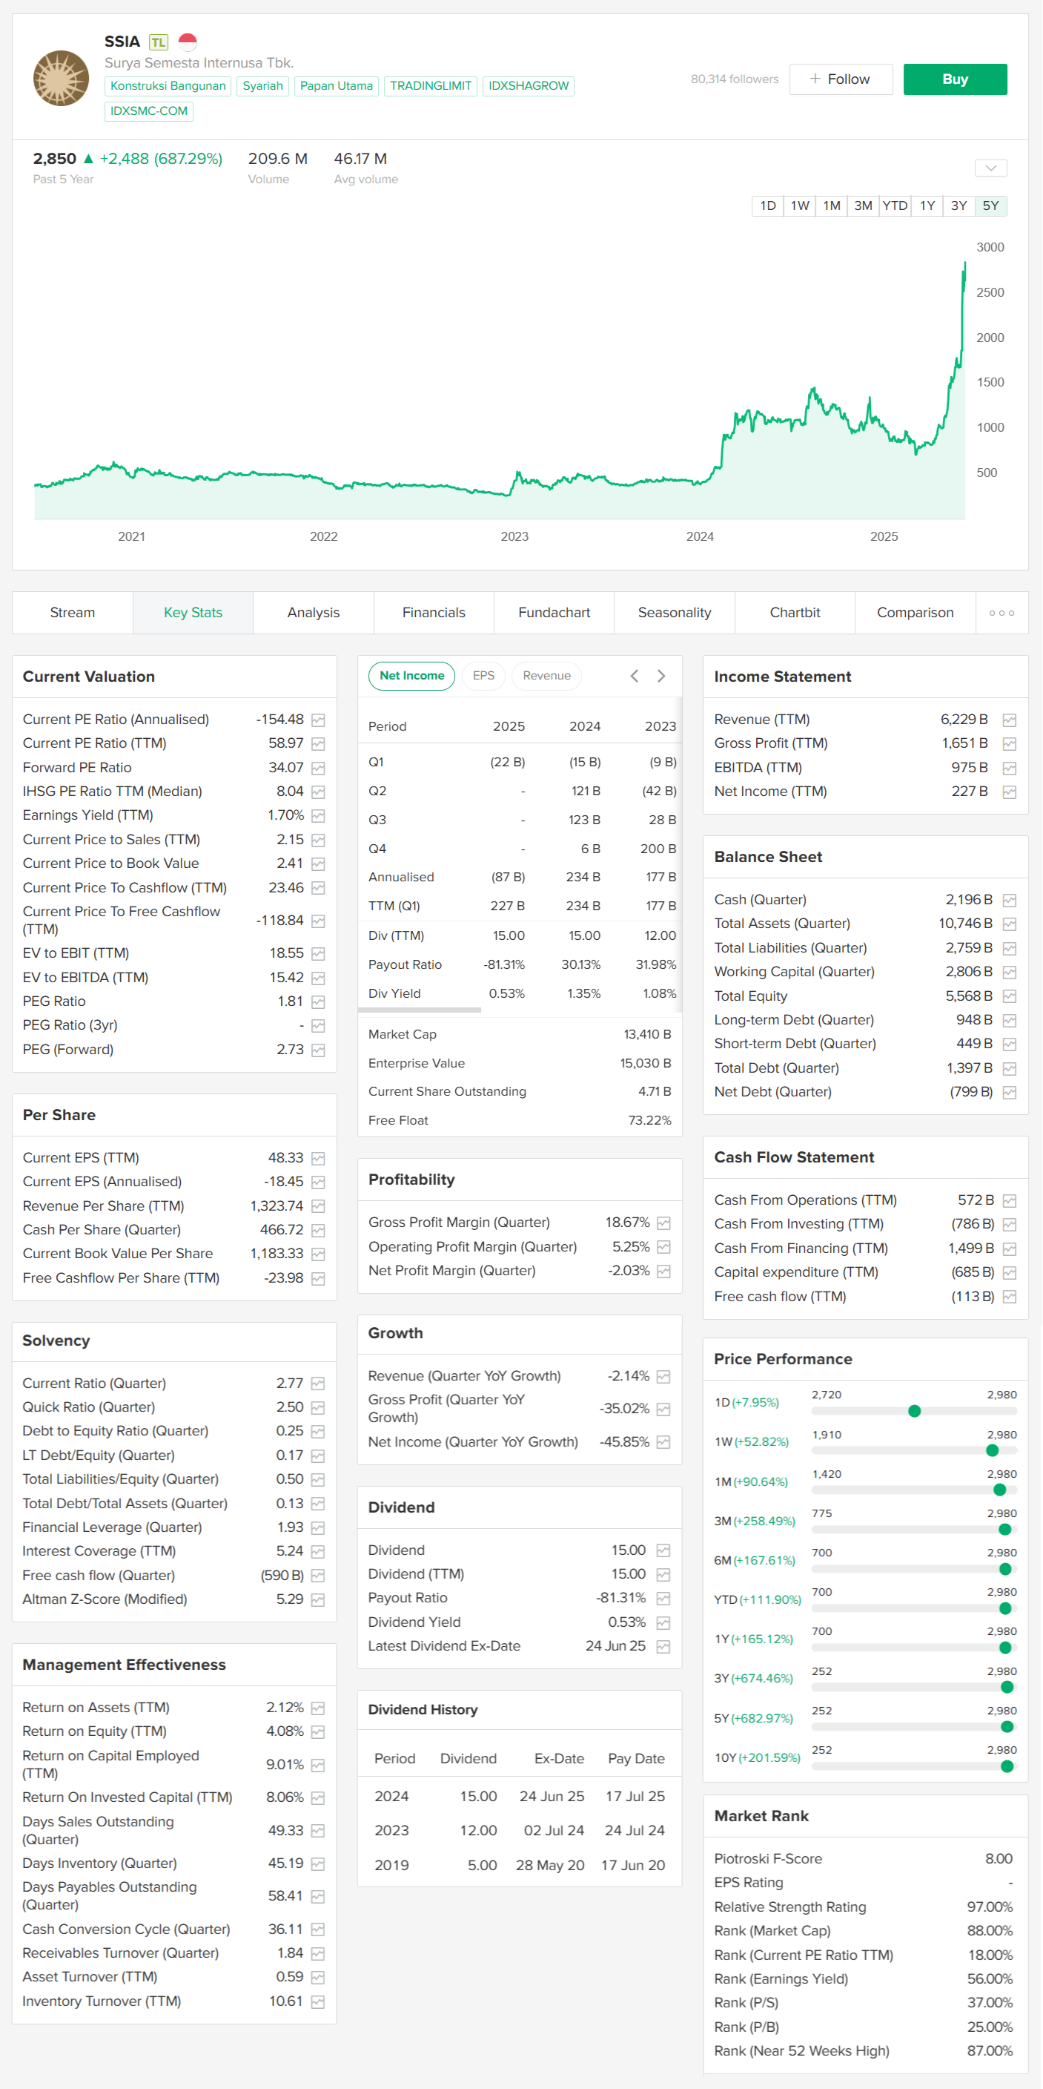
Task: Open the Syariah tag
Action: 263,86
